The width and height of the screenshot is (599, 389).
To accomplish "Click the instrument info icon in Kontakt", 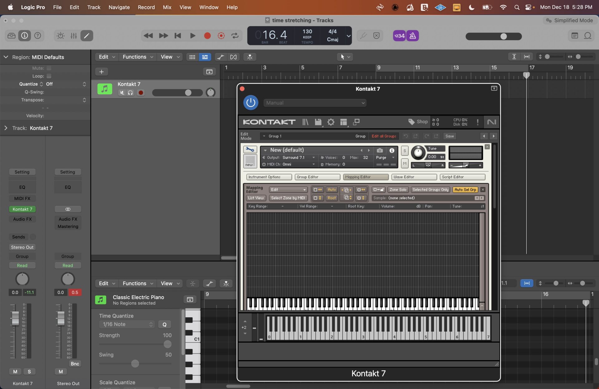I will [392, 150].
